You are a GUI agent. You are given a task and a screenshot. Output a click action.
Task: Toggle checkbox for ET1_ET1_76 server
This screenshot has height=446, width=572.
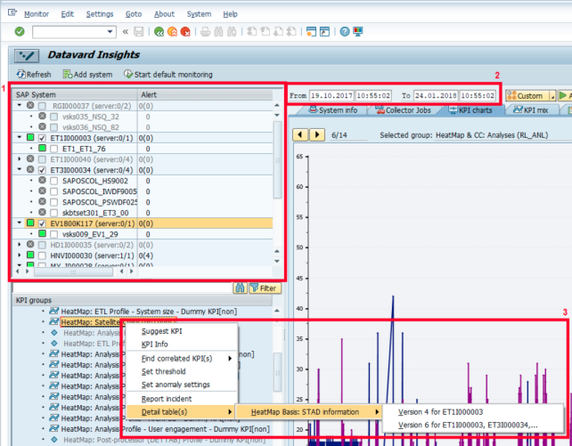54,149
